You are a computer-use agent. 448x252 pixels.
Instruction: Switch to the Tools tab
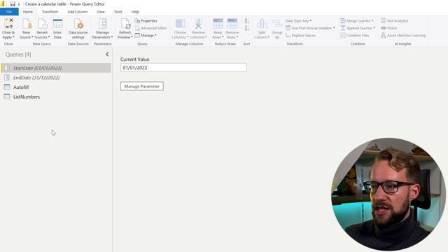coord(118,12)
